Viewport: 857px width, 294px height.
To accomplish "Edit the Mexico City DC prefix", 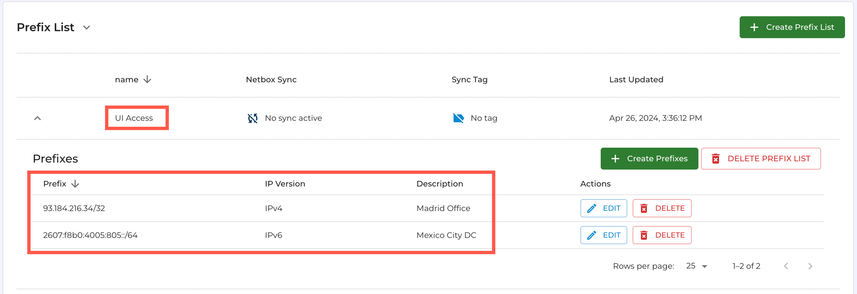I will tap(603, 236).
